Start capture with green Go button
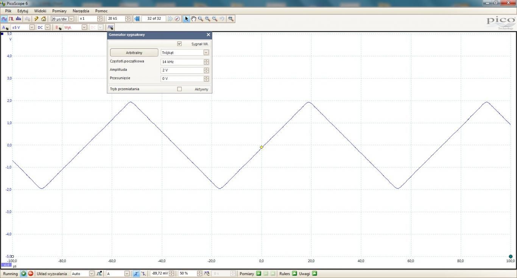This screenshot has height=278, width=517. point(24,273)
